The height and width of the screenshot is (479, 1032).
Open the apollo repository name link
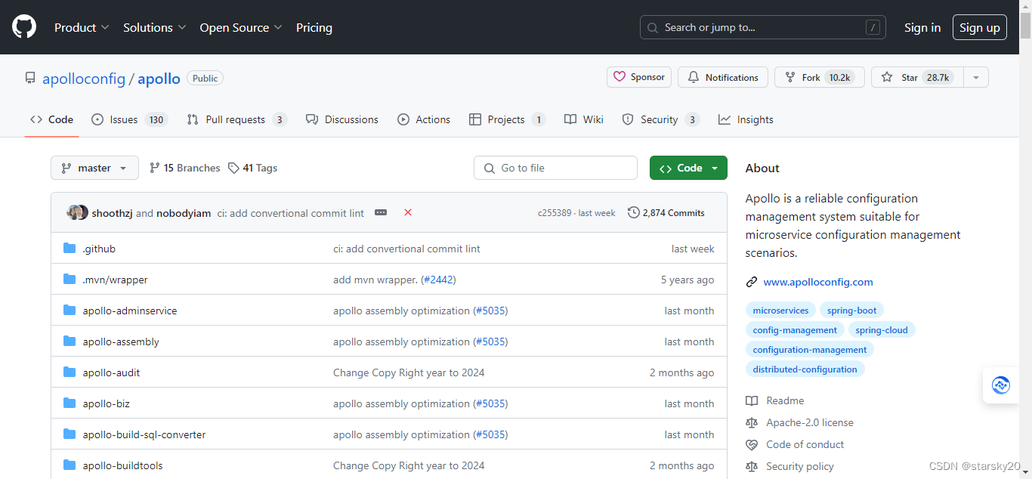(x=159, y=79)
